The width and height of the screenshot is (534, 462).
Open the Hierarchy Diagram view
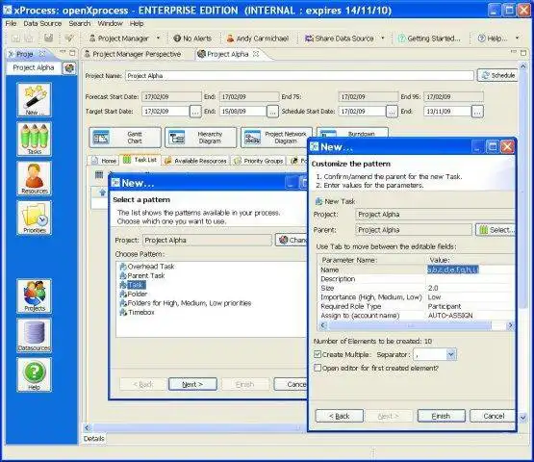coord(200,138)
